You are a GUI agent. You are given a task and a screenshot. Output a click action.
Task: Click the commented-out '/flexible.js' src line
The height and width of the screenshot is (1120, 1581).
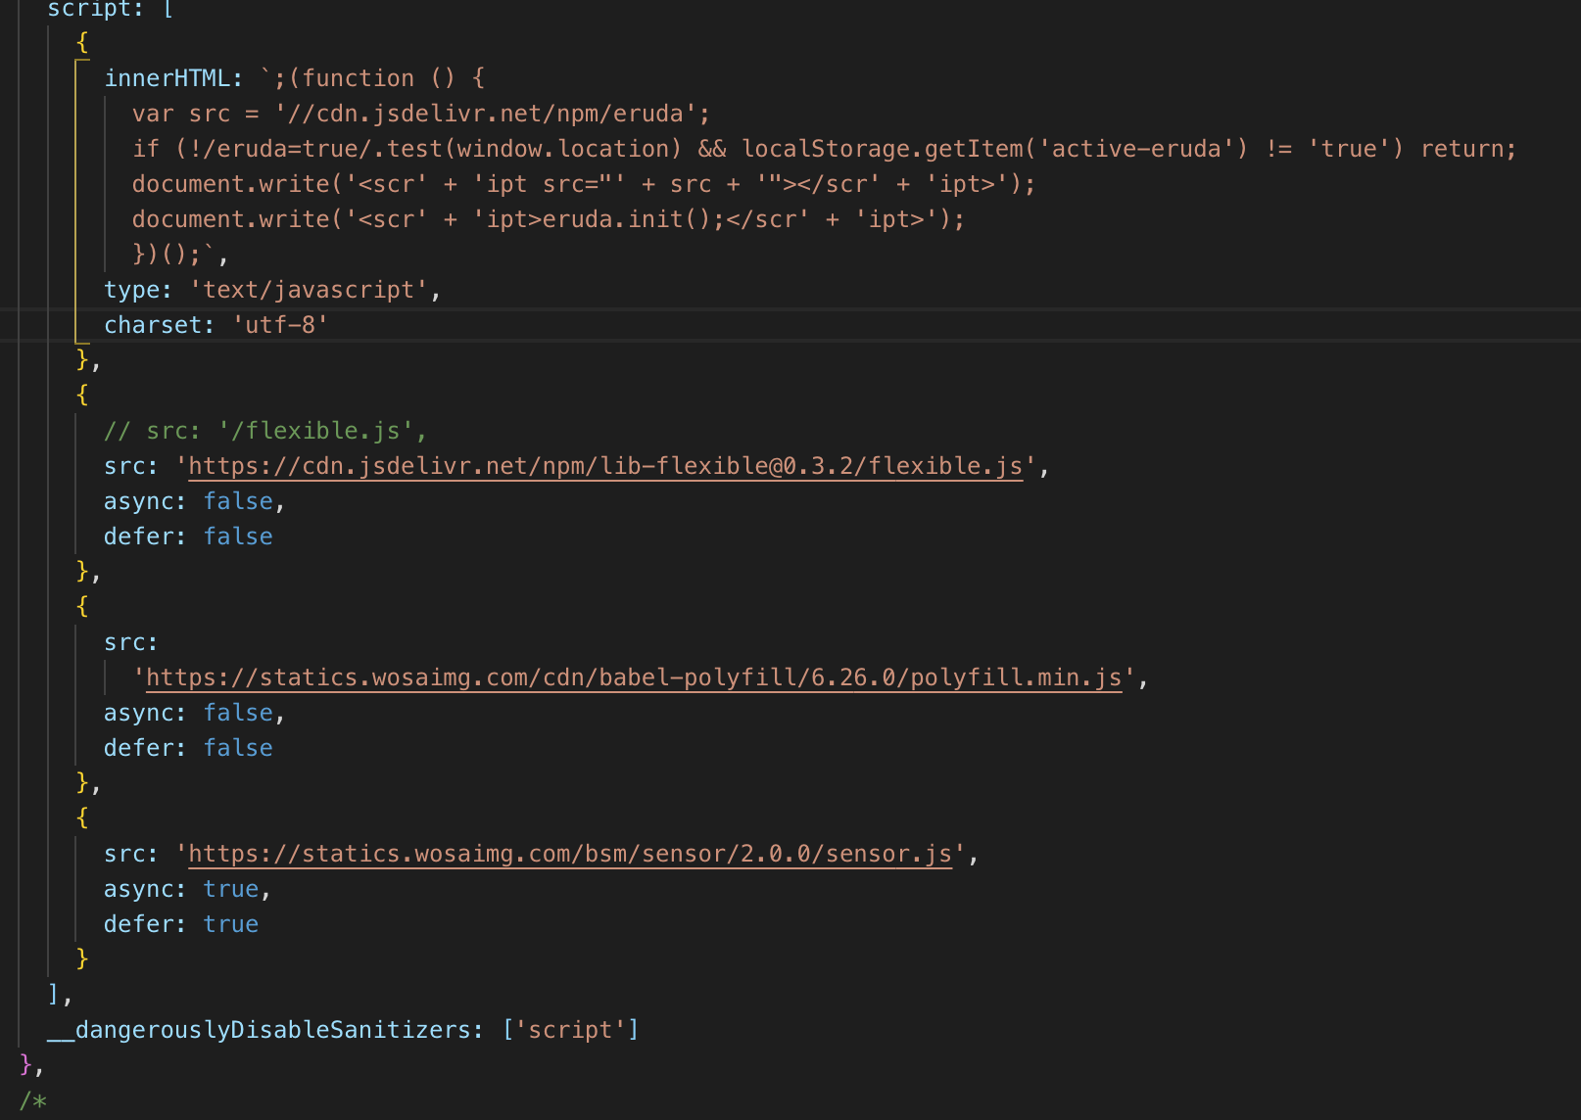point(264,431)
